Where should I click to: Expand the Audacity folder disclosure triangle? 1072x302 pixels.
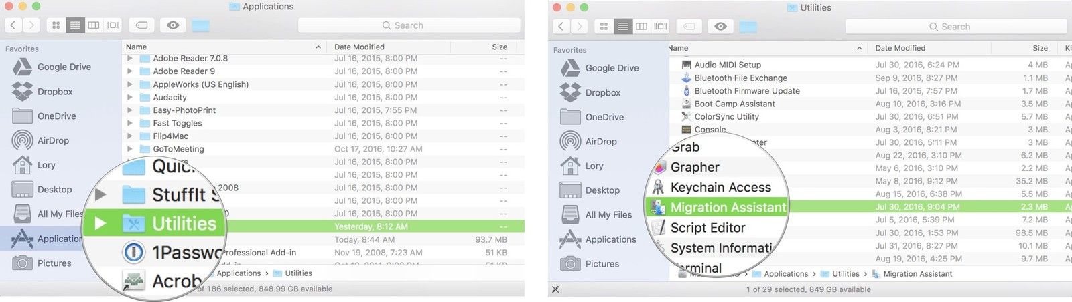coord(130,98)
